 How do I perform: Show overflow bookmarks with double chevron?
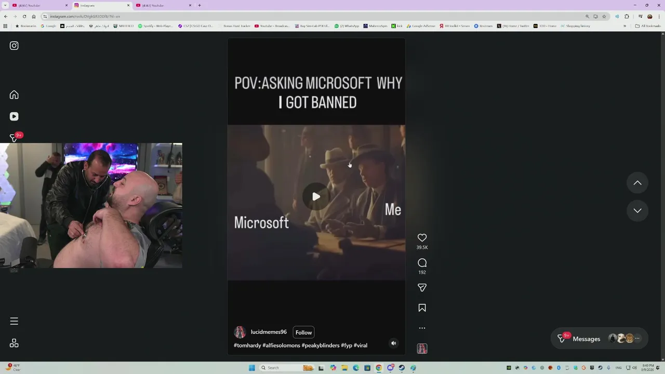click(x=624, y=26)
